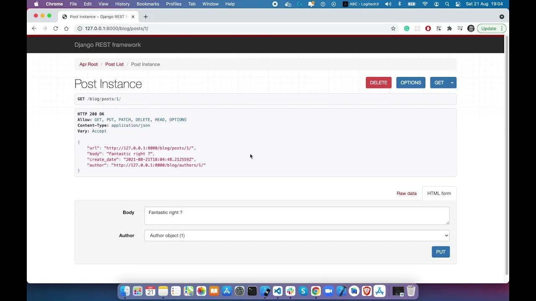Click the OPTIONS button

[x=411, y=83]
